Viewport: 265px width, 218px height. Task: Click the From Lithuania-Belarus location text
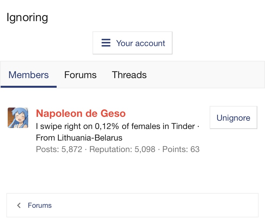tap(79, 138)
